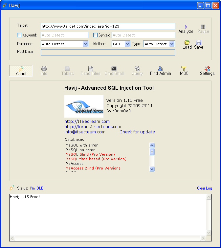Select "MsSQL with error" in databases list
The height and width of the screenshot is (248, 221).
[82, 145]
